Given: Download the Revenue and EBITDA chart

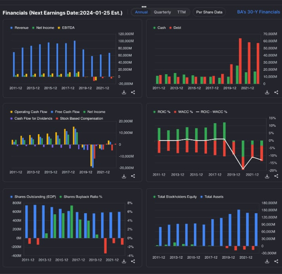Looking at the screenshot, I should 124,92.
